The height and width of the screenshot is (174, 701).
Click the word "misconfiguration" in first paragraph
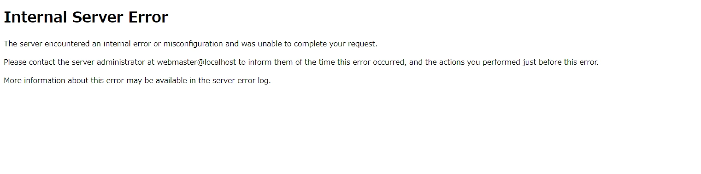click(x=193, y=44)
